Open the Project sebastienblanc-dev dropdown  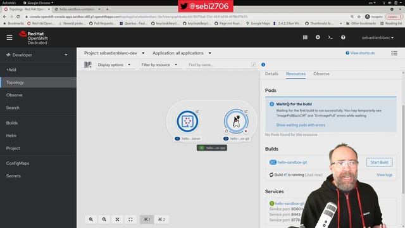coord(115,53)
